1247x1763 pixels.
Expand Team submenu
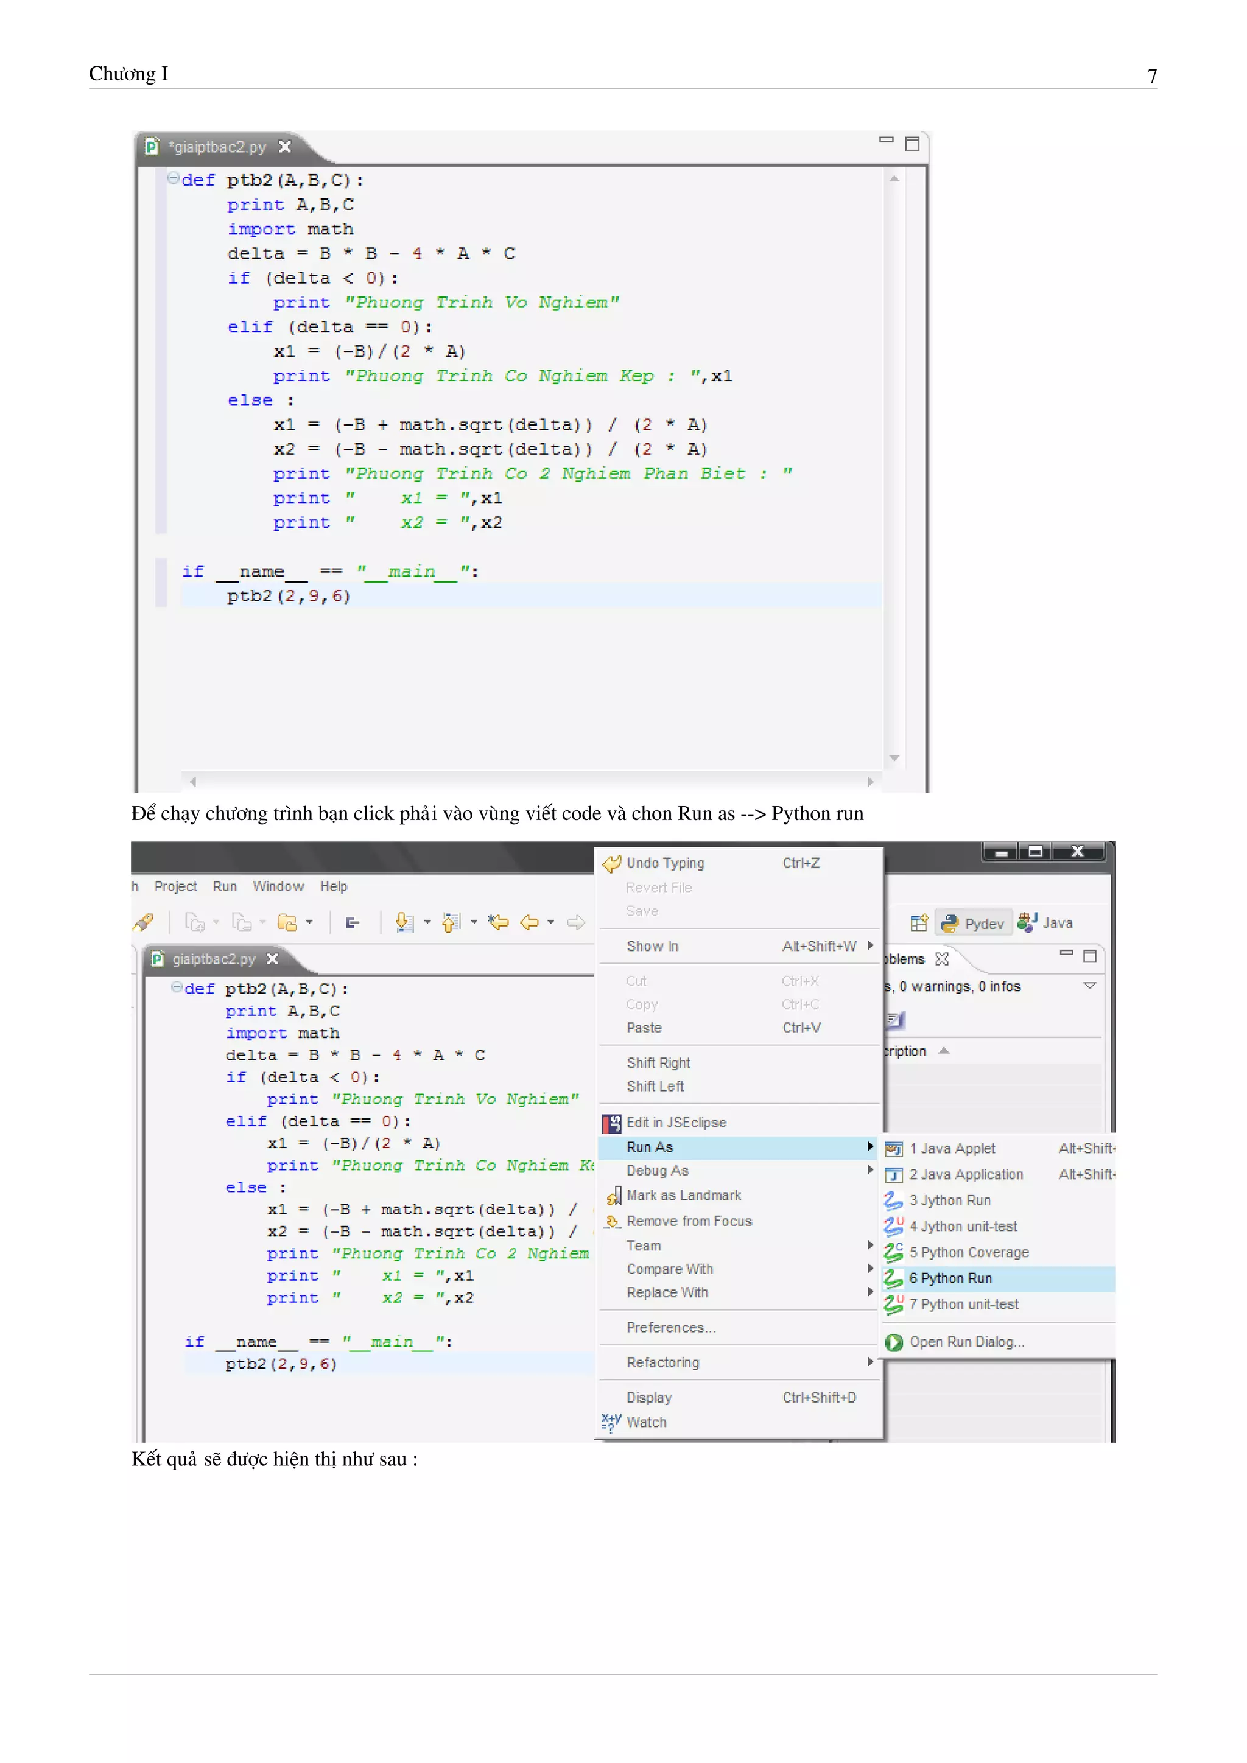coord(740,1246)
